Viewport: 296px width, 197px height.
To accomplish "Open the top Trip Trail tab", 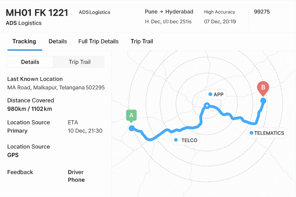I will (142, 41).
